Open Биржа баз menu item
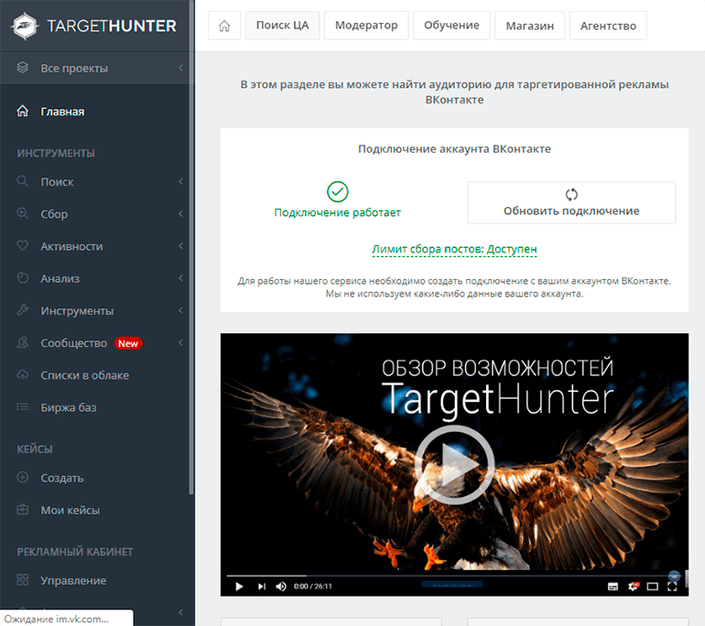 pos(69,407)
